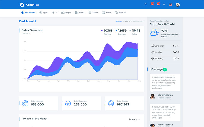Click the San Francisco, CA location text
The width and height of the screenshot is (204, 127).
tap(159, 21)
